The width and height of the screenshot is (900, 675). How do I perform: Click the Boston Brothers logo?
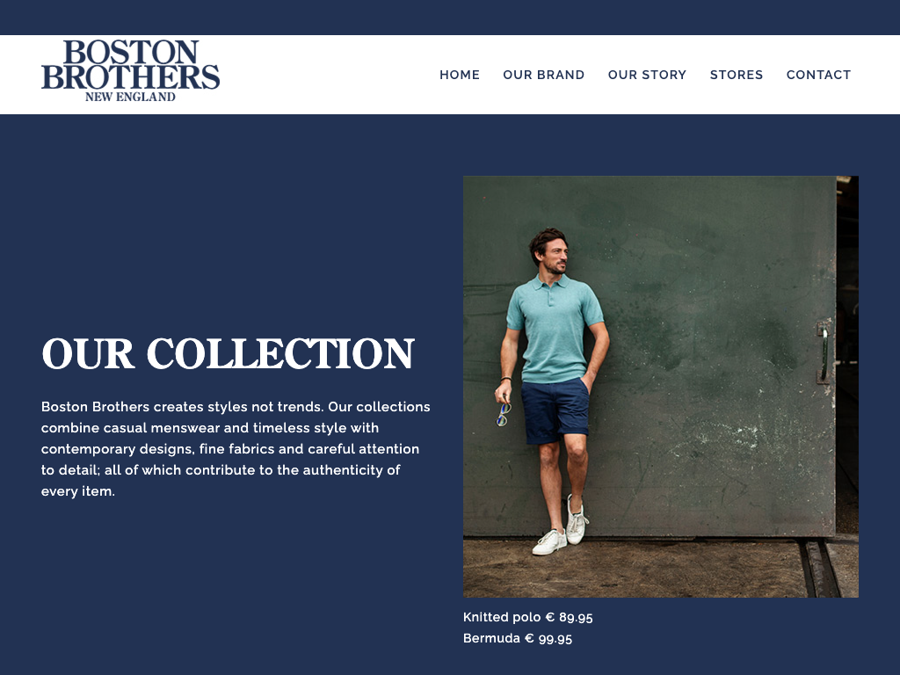pos(130,71)
